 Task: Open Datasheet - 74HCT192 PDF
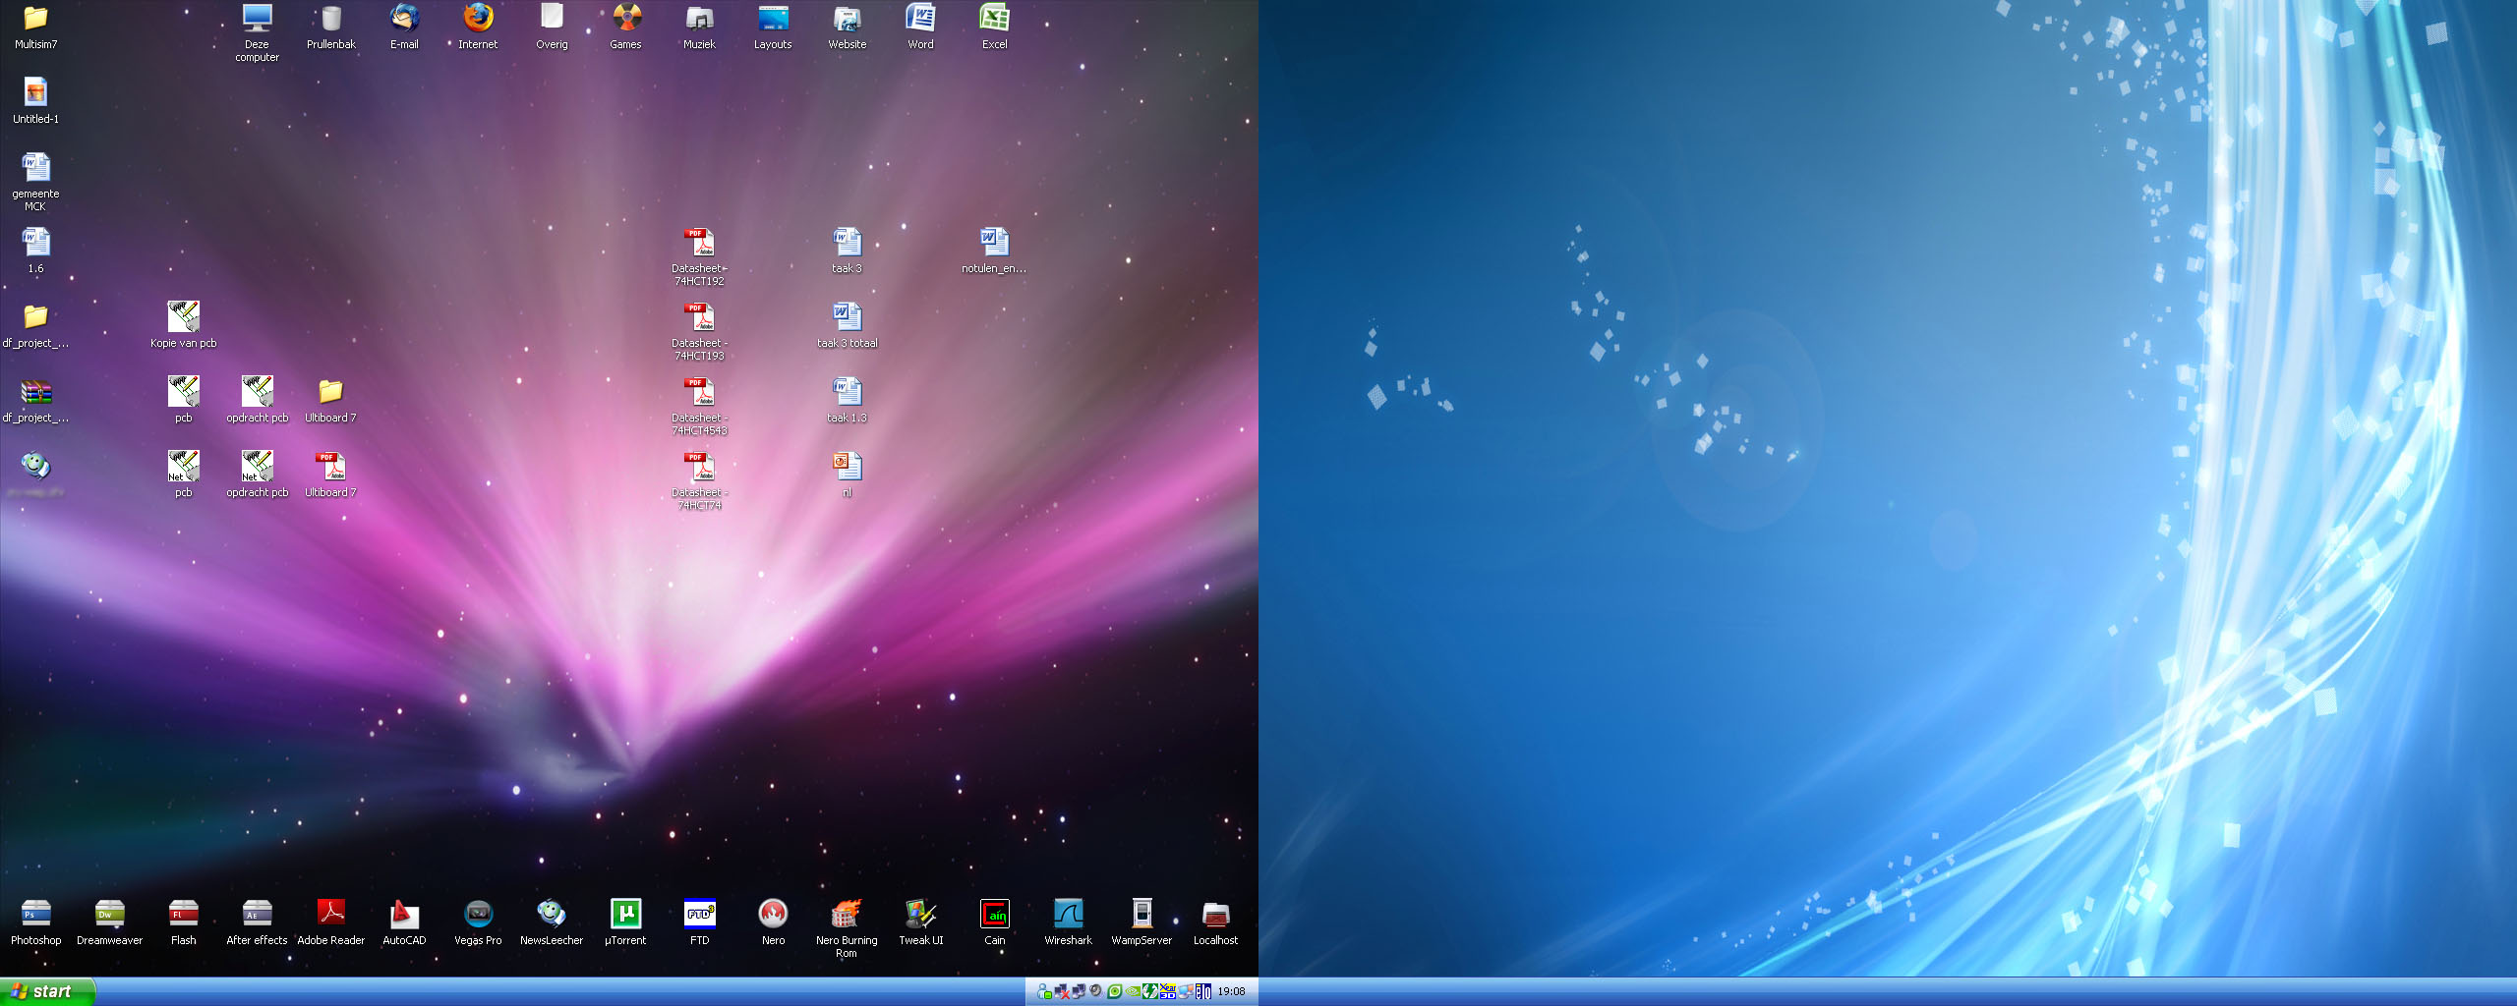point(699,256)
